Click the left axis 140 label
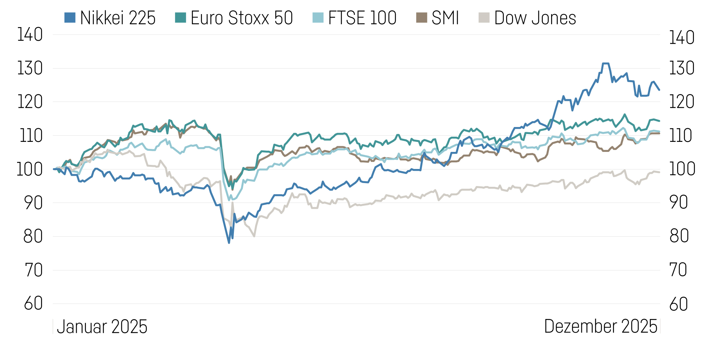714x345 pixels. [30, 35]
